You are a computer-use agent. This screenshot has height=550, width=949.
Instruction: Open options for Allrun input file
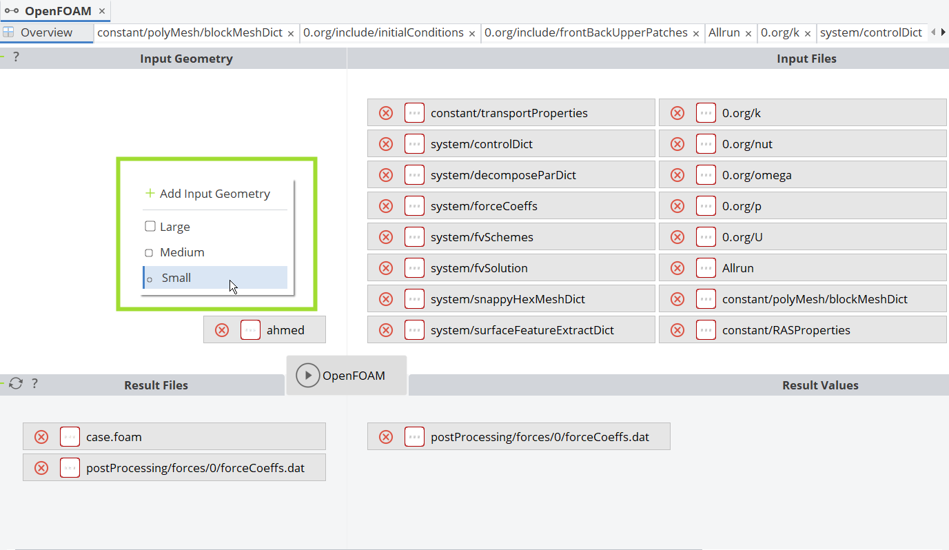706,268
